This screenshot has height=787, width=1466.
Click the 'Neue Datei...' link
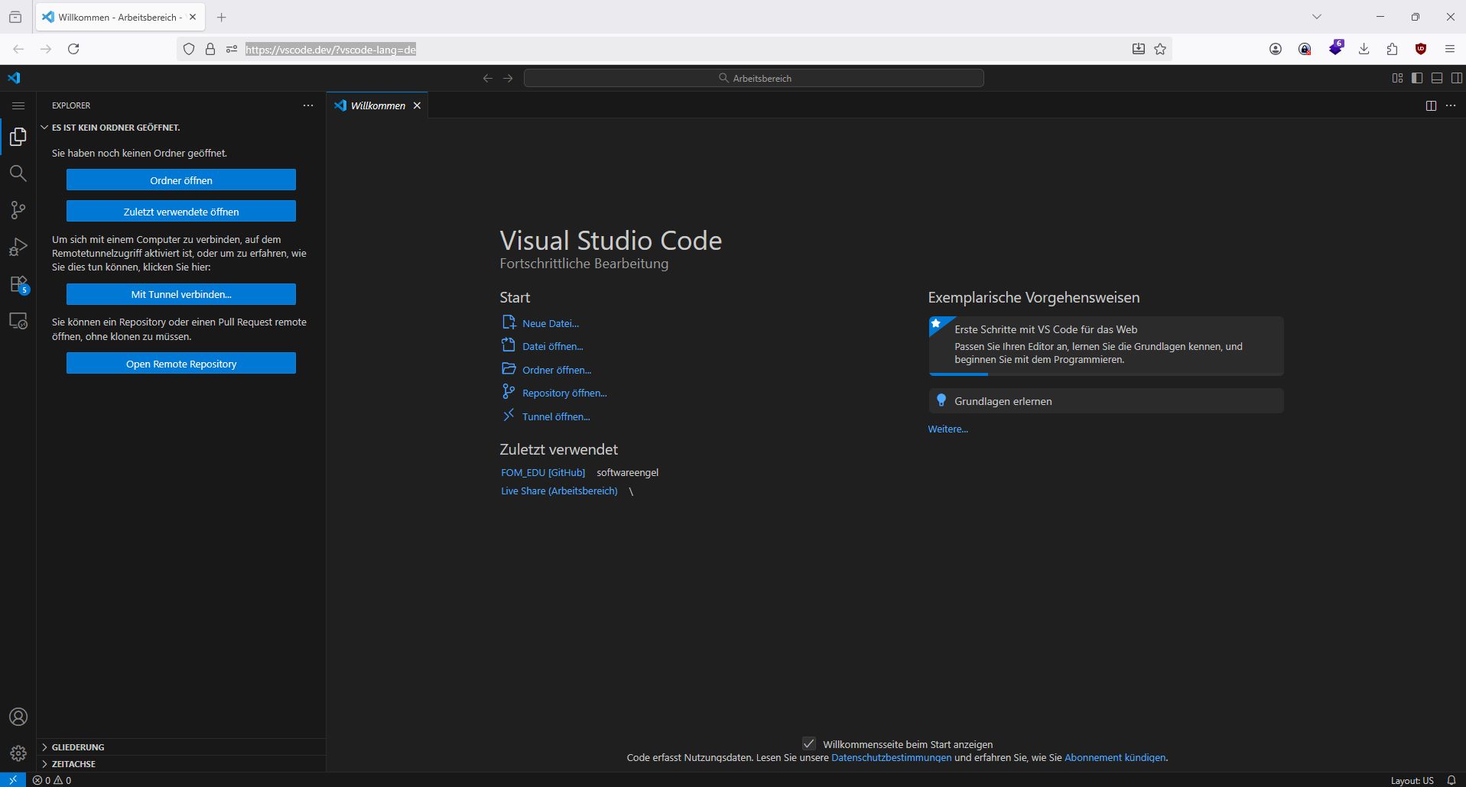pos(550,323)
